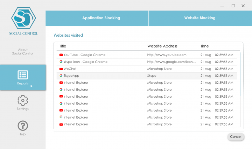
Task: Click YouTube icon next to WeChat
Action: point(61,69)
